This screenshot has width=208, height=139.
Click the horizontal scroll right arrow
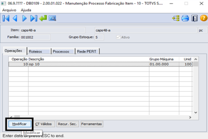pyautogui.click(x=190, y=118)
